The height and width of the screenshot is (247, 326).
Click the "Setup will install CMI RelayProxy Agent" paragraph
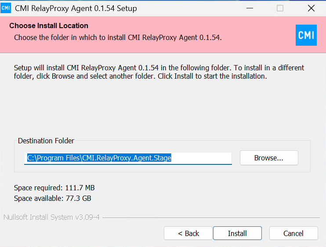pyautogui.click(x=159, y=72)
